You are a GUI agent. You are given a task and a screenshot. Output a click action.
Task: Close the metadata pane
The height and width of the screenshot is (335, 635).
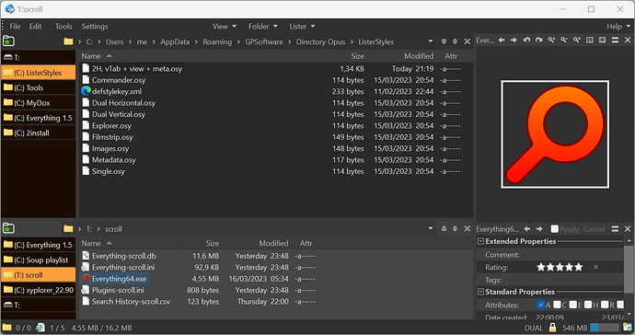(628, 229)
